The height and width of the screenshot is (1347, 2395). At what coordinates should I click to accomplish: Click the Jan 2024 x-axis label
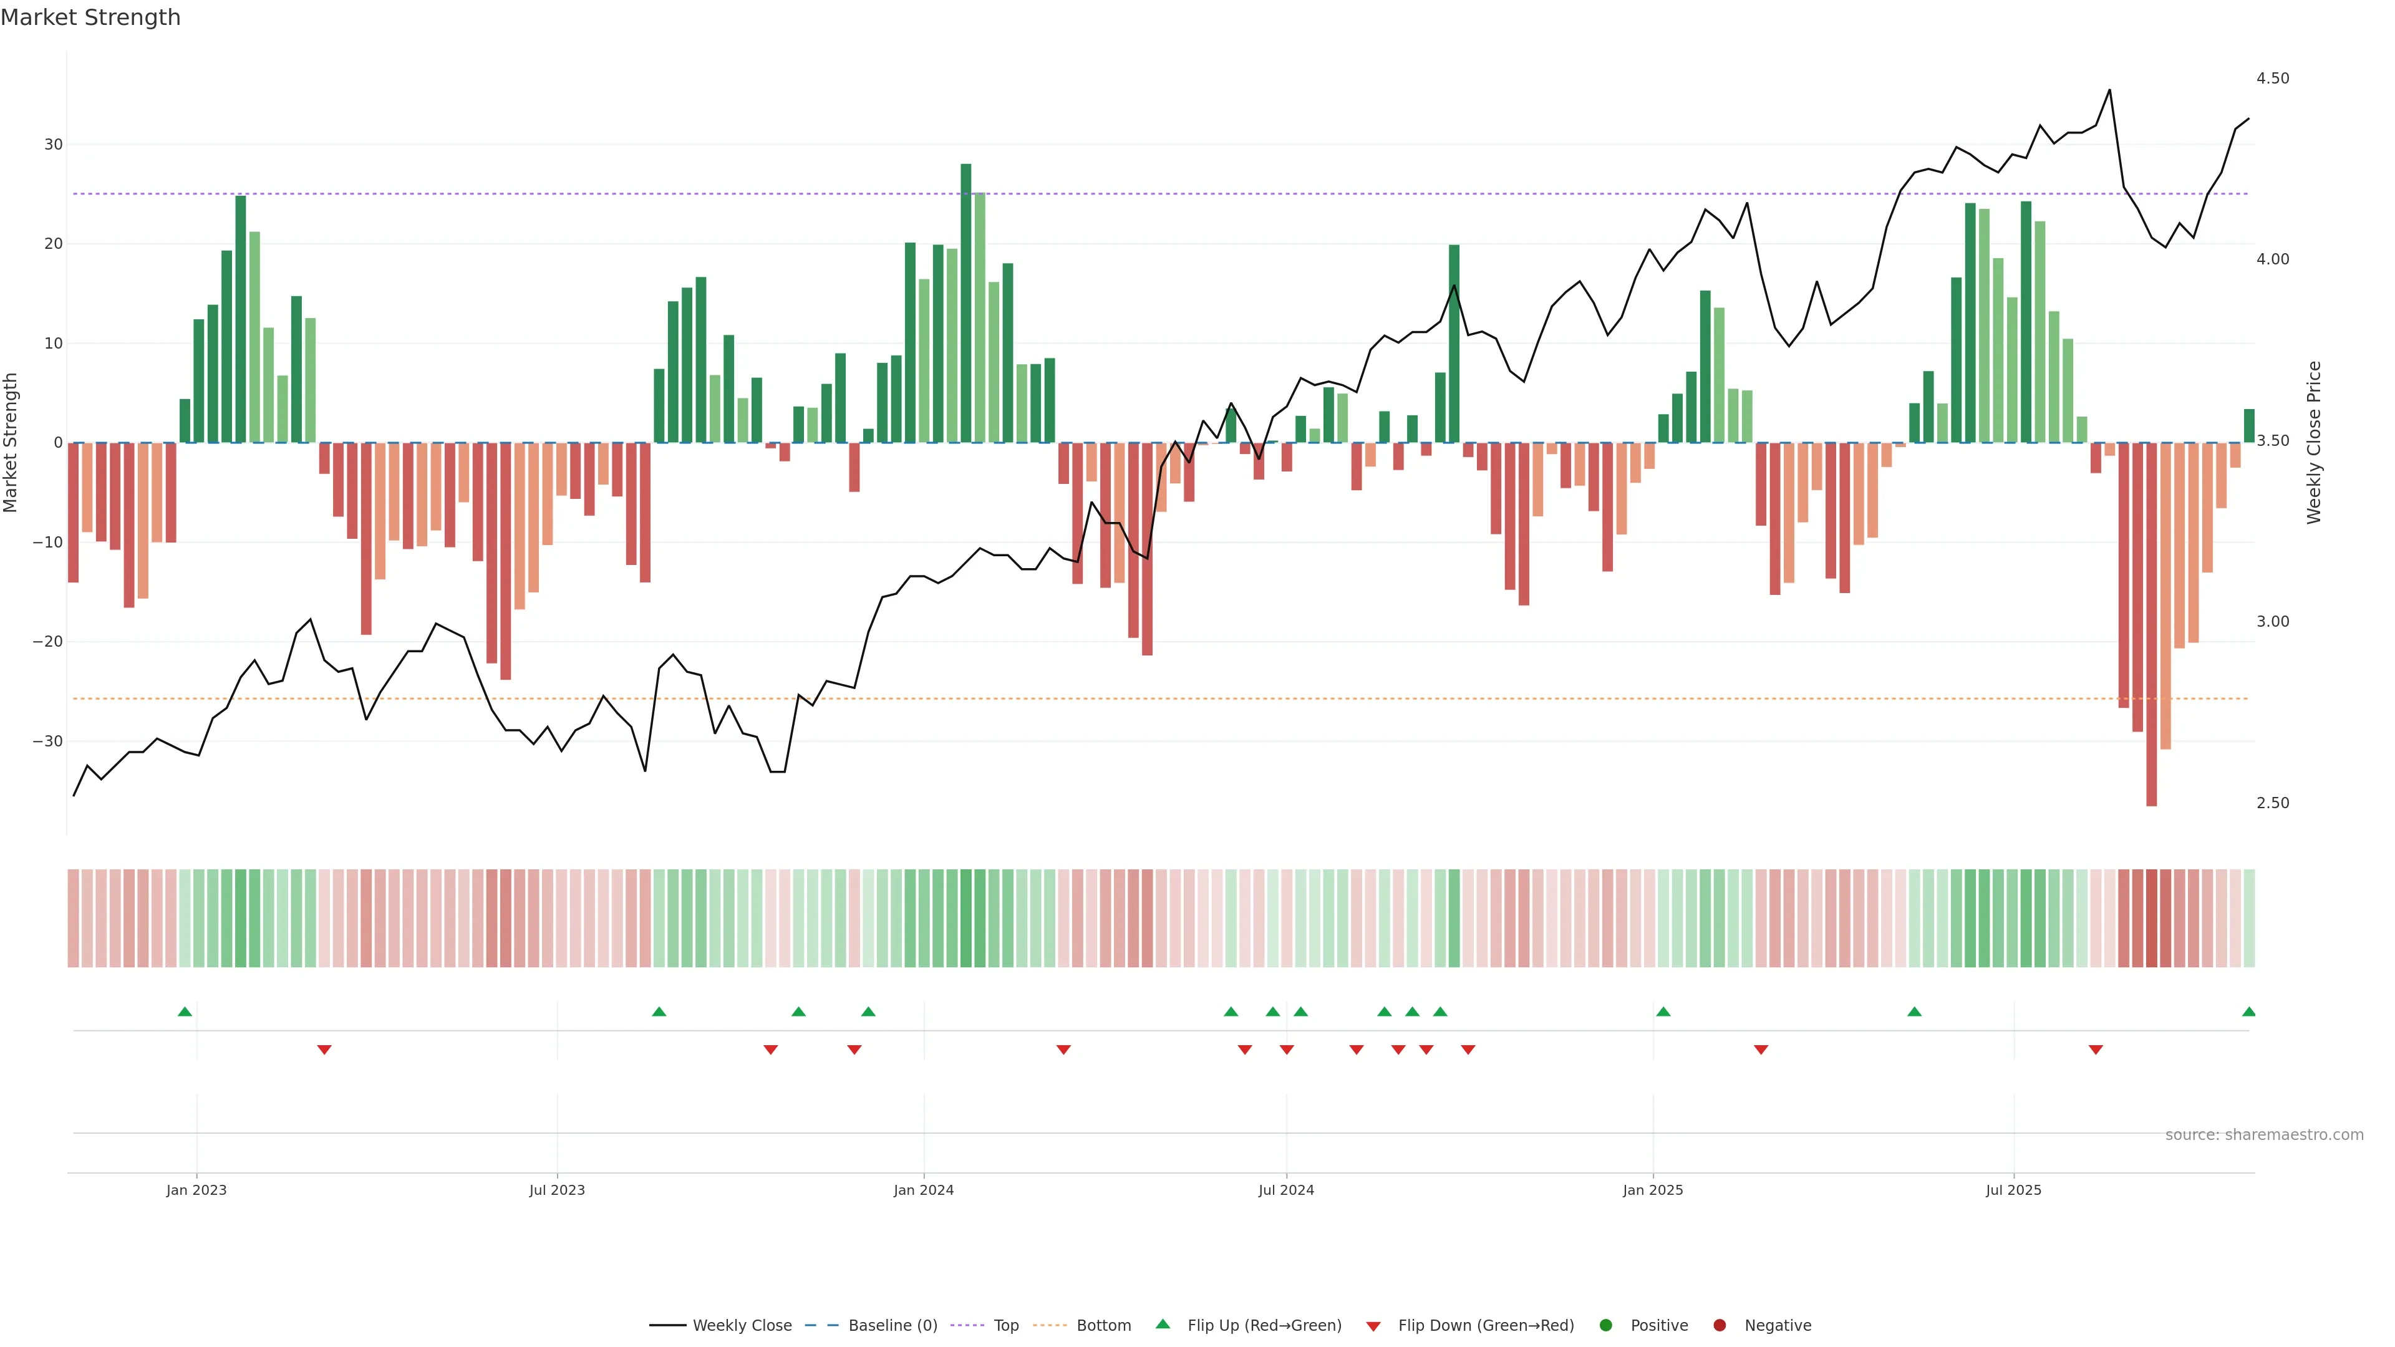pyautogui.click(x=923, y=1190)
